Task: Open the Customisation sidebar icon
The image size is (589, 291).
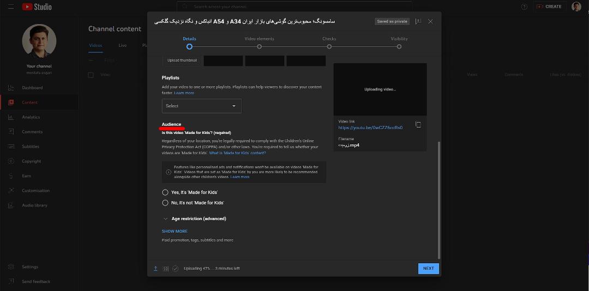Action: (x=11, y=190)
